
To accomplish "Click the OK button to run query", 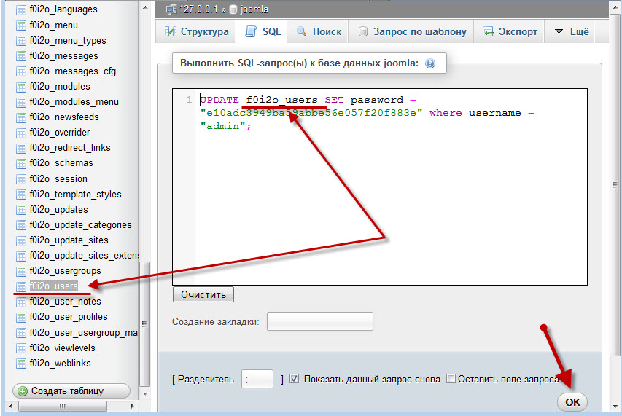I will point(572,402).
